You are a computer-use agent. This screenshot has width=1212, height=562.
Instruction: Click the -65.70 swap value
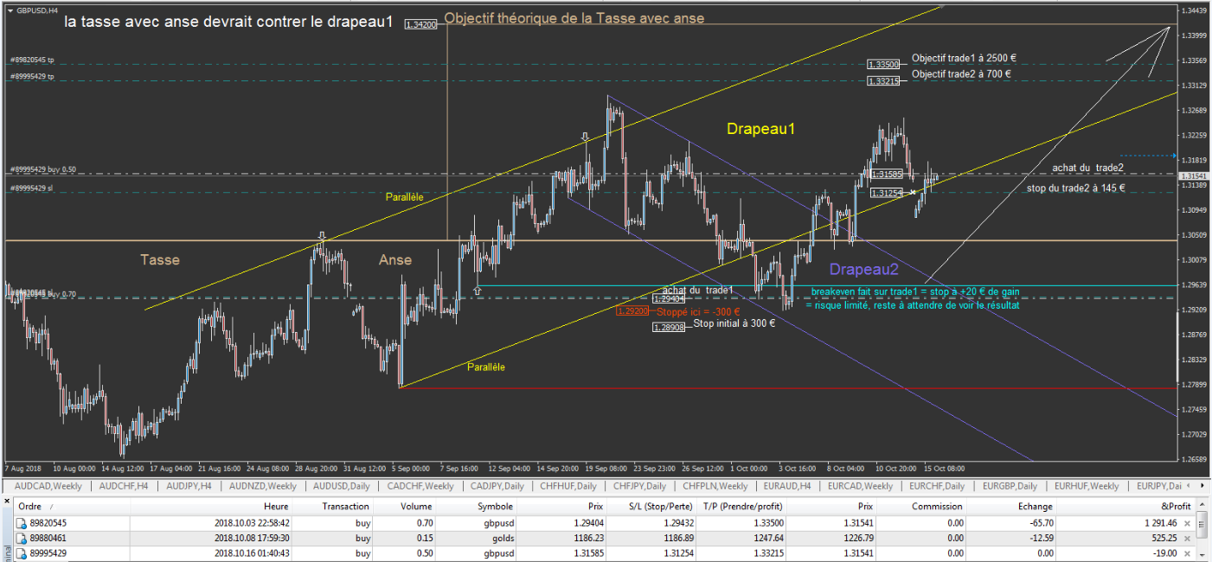(x=1041, y=523)
